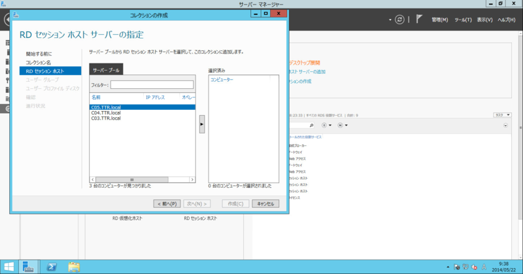The height and width of the screenshot is (274, 523).
Task: Click the Action Center flag tray icon
Action: tap(457, 267)
